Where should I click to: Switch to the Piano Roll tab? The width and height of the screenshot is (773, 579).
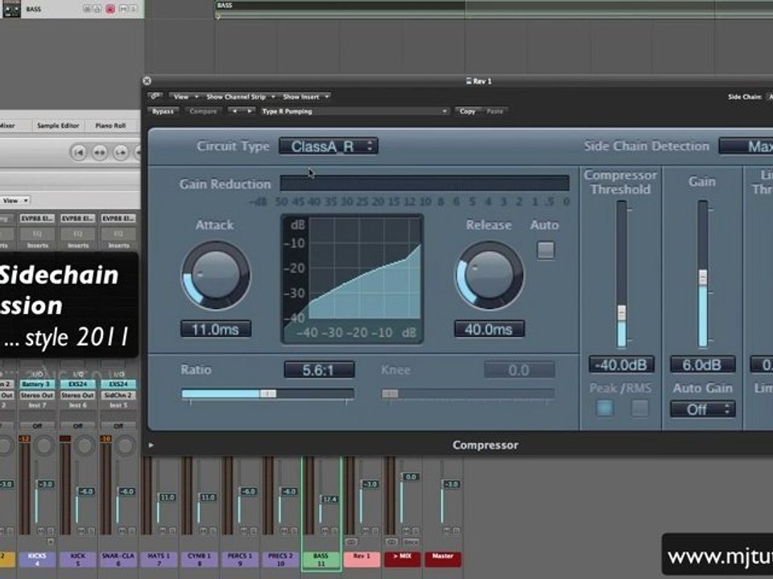pyautogui.click(x=110, y=125)
